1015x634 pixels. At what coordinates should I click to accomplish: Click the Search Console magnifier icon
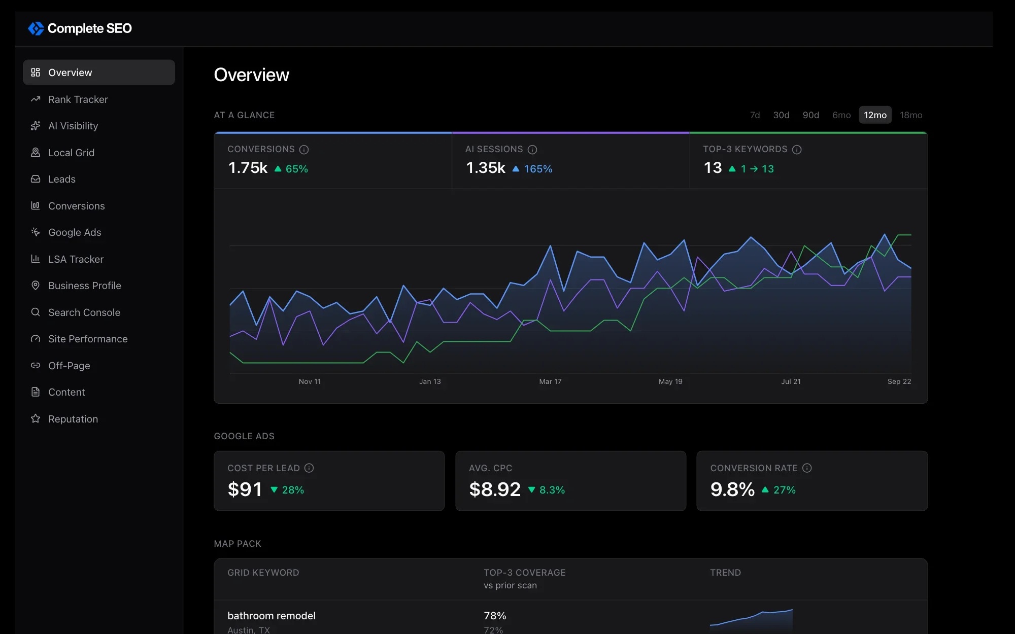36,312
